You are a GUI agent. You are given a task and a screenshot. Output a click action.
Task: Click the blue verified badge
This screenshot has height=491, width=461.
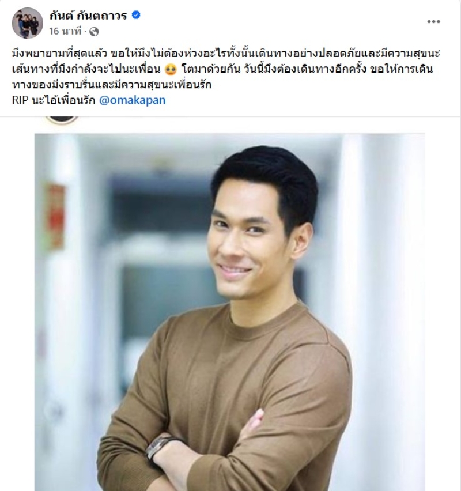point(136,15)
